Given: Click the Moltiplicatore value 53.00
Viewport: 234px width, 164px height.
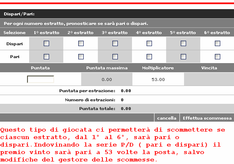Looking at the screenshot, I should (x=158, y=79).
